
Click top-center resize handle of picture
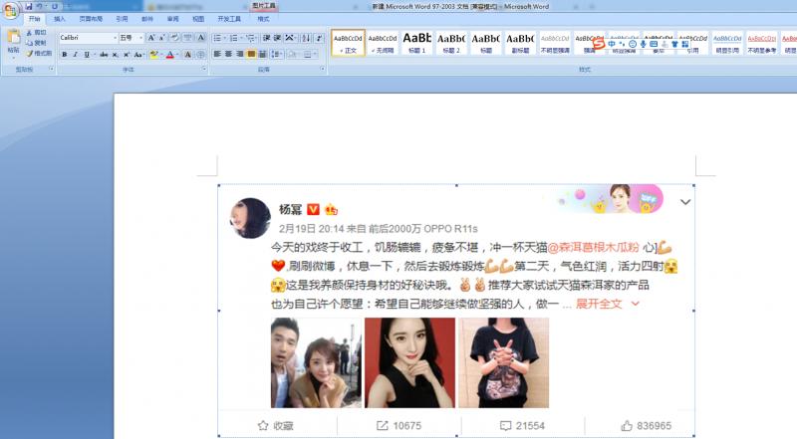[456, 185]
